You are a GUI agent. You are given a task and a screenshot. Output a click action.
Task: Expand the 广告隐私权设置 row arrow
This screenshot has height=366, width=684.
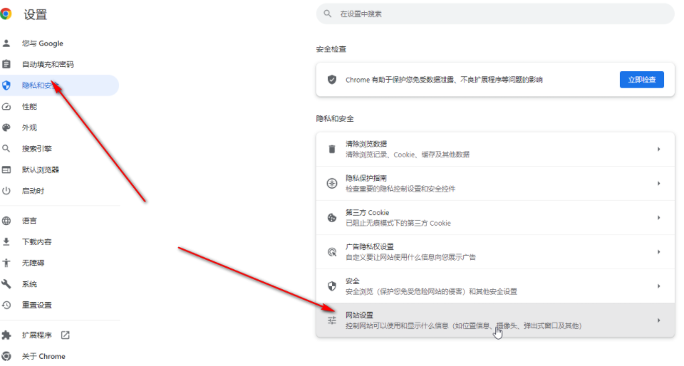tap(658, 252)
